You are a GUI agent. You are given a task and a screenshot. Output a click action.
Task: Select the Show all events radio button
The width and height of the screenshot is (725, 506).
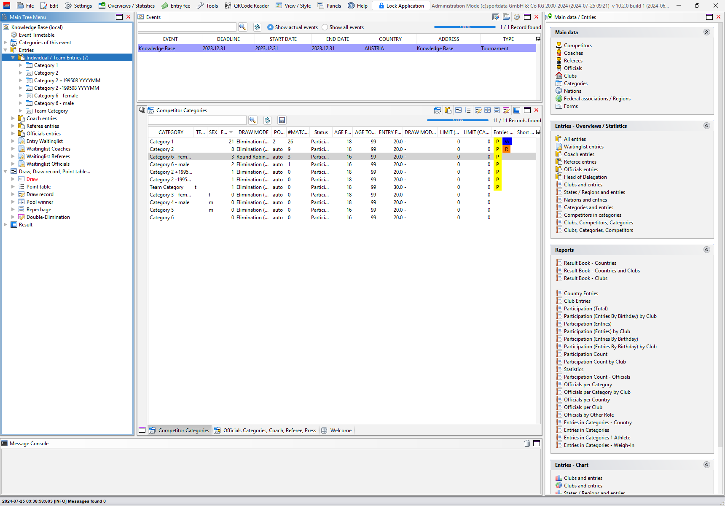pyautogui.click(x=325, y=27)
